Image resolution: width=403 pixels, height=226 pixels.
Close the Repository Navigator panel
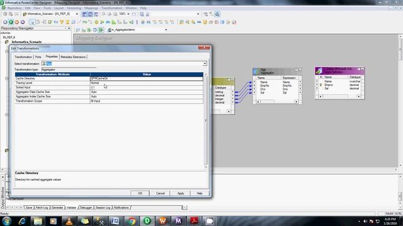[x=69, y=28]
